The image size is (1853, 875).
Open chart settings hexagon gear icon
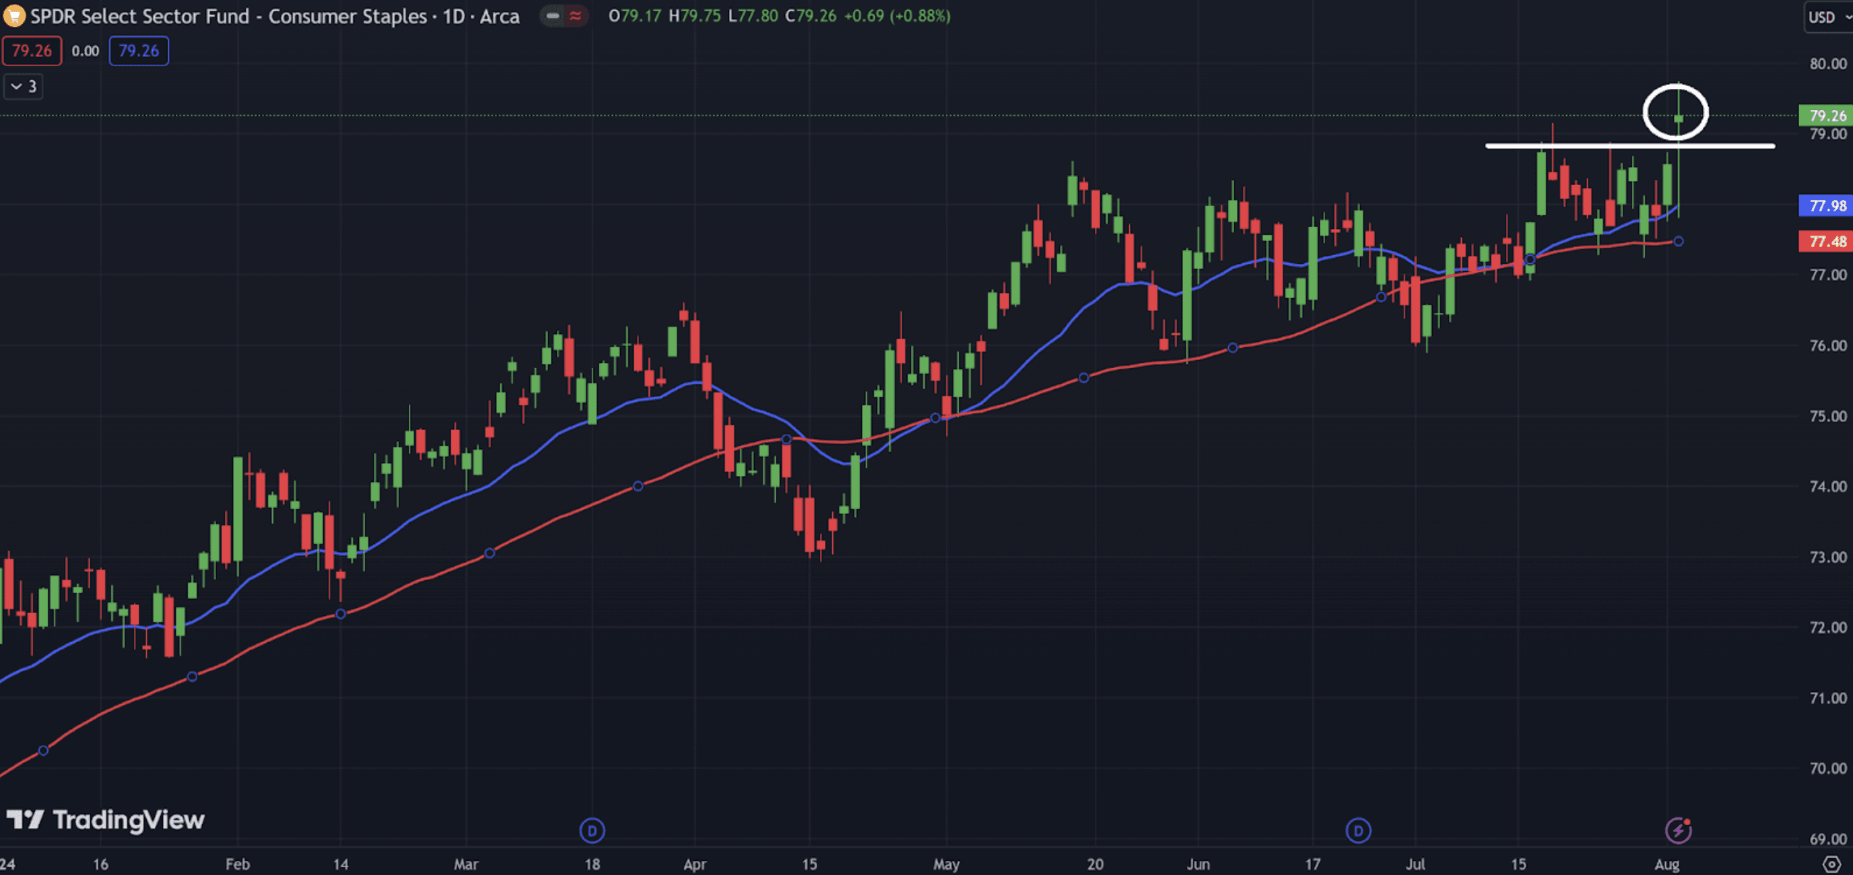pos(1831,864)
